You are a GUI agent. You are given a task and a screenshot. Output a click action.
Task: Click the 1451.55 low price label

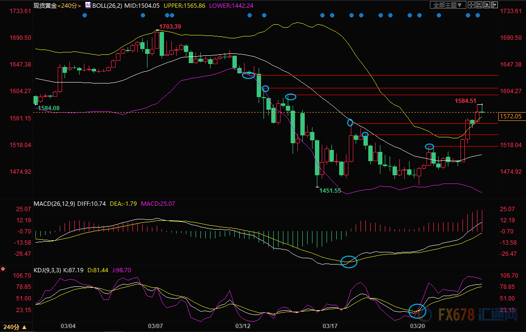[x=330, y=191]
